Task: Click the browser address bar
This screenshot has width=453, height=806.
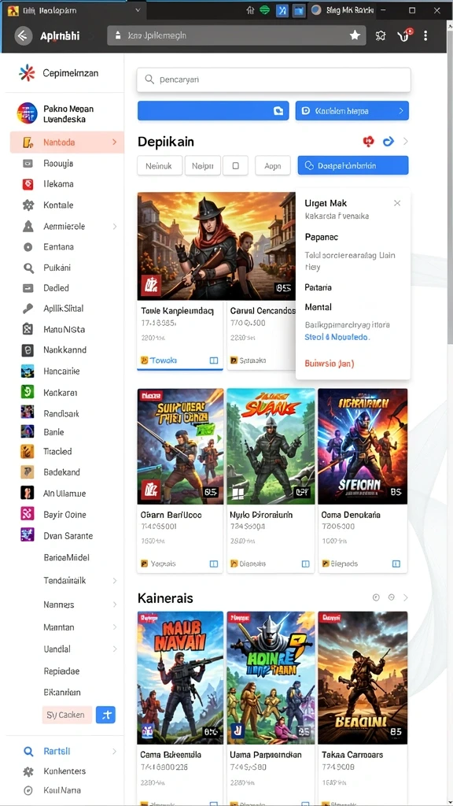Action: point(236,35)
